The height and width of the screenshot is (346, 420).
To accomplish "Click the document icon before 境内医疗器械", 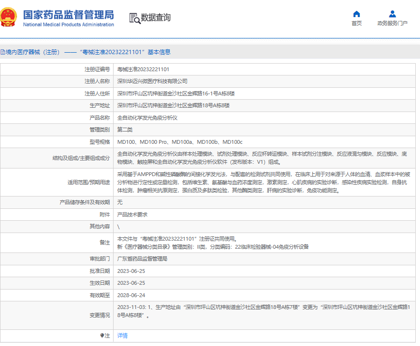I will coord(2,52).
